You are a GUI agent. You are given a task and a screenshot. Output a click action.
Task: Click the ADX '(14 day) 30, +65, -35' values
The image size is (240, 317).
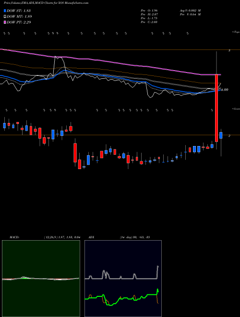point(134,237)
